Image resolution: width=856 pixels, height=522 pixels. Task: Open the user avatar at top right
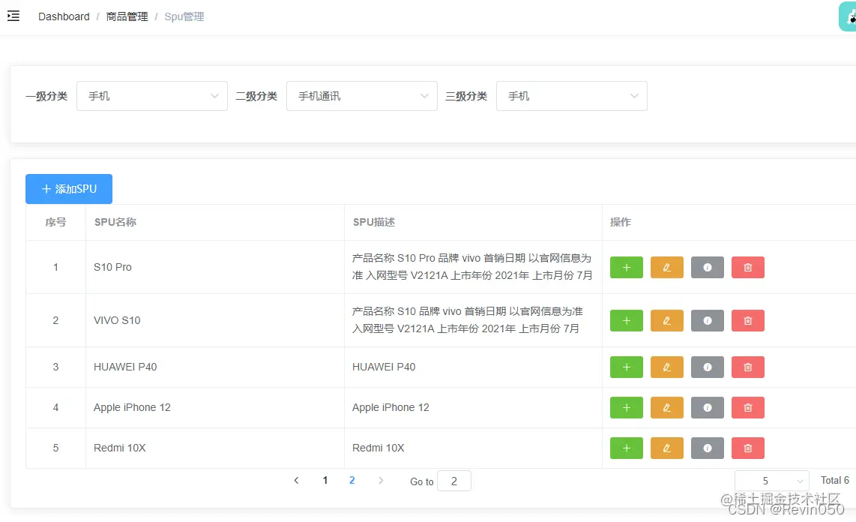[848, 16]
